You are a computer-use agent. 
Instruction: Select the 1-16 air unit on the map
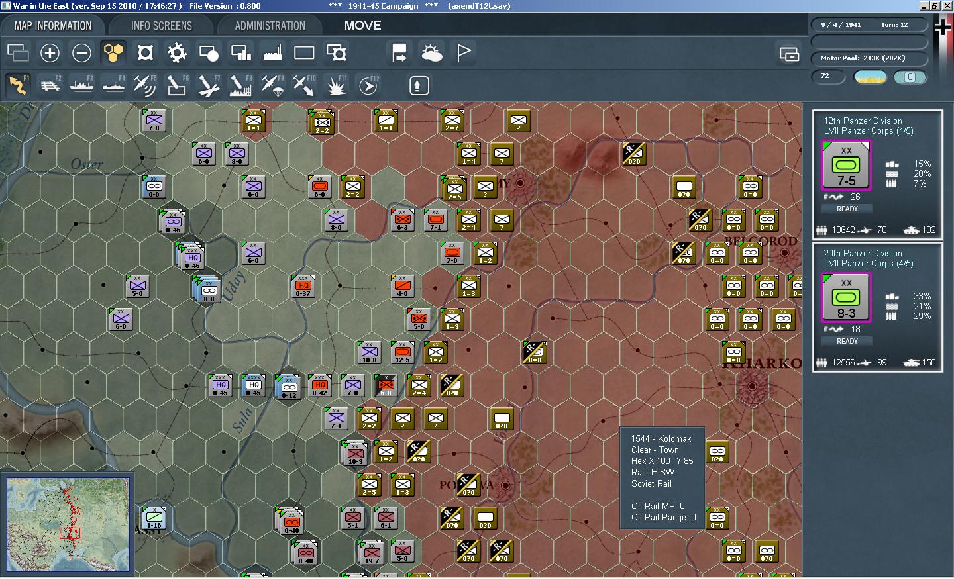click(x=154, y=518)
